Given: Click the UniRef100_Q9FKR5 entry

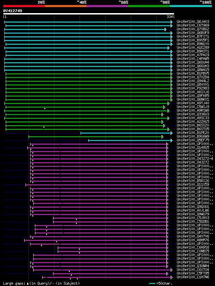Looking at the screenshot, I should (x=193, y=96).
